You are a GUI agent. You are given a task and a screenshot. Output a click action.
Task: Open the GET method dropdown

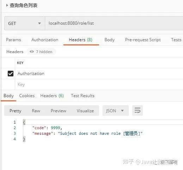24,23
